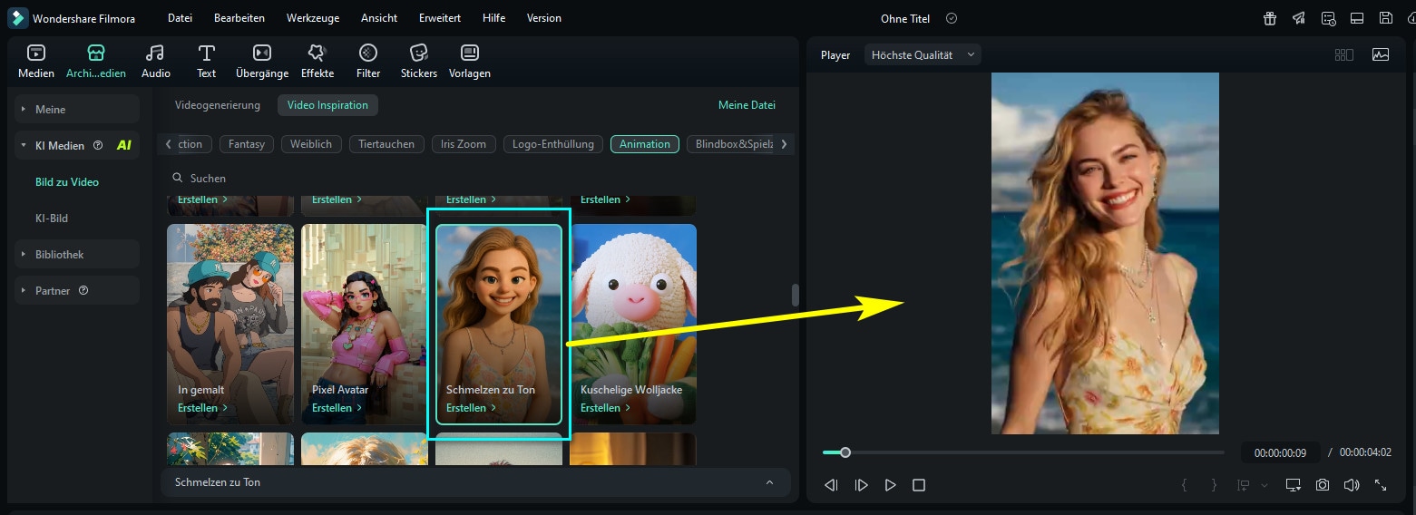The height and width of the screenshot is (515, 1416).
Task: Select Bild zu Video in sidebar
Action: point(67,181)
